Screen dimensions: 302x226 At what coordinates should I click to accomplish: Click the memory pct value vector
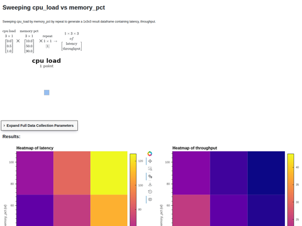coord(29,46)
